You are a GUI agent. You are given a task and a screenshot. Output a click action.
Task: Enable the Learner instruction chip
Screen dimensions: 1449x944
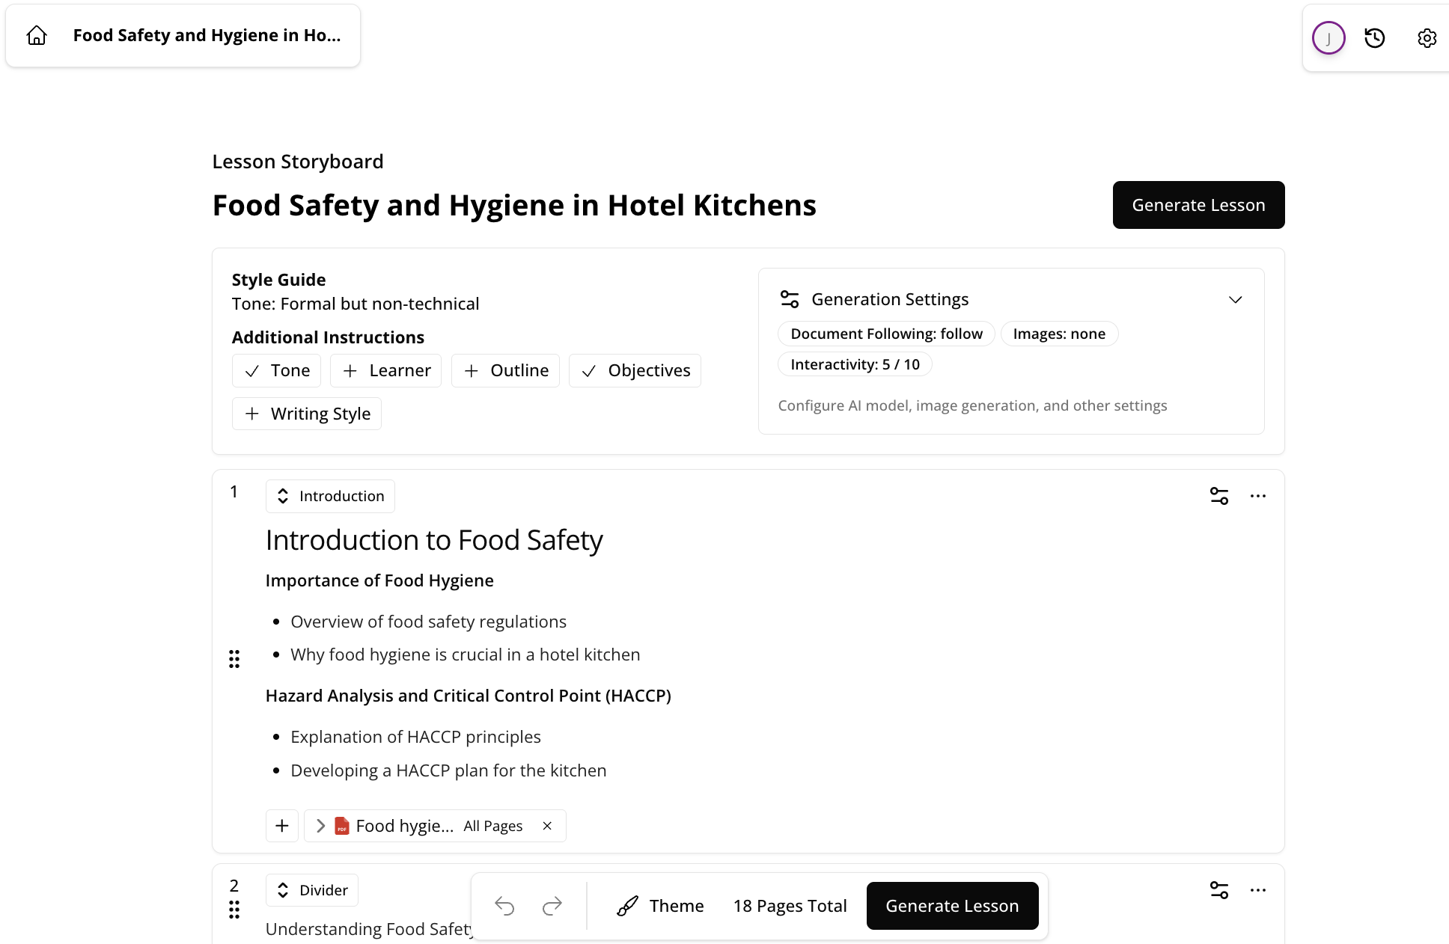(386, 371)
